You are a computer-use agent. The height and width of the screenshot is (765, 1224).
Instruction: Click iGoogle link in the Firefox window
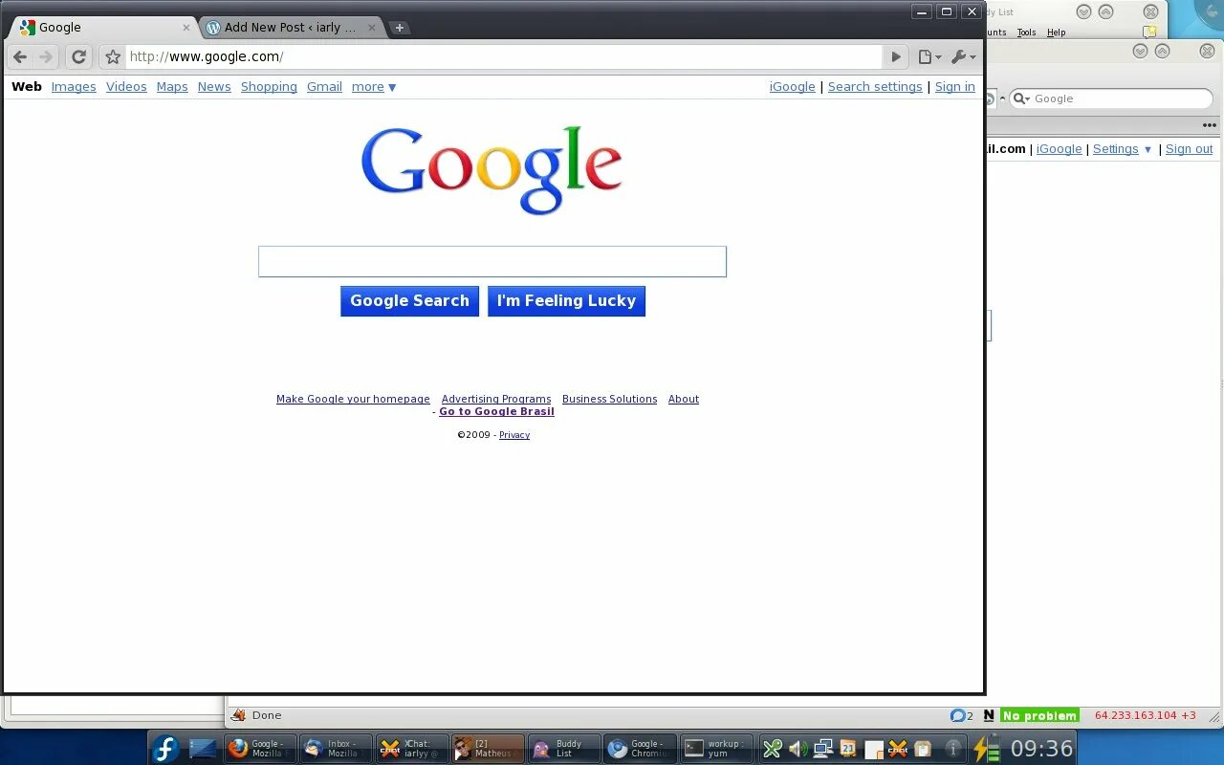(x=1060, y=149)
